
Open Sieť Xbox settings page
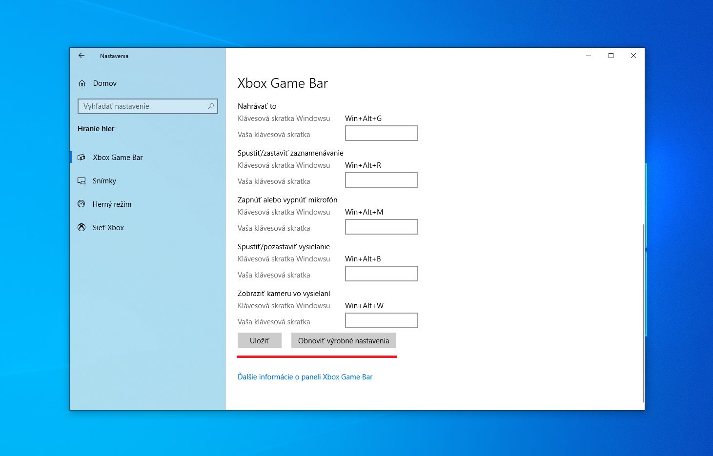[x=147, y=227]
